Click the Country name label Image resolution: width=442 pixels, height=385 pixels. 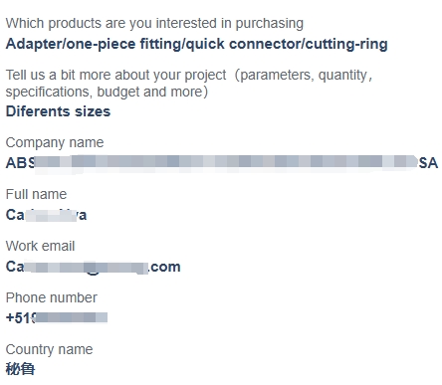pos(49,349)
